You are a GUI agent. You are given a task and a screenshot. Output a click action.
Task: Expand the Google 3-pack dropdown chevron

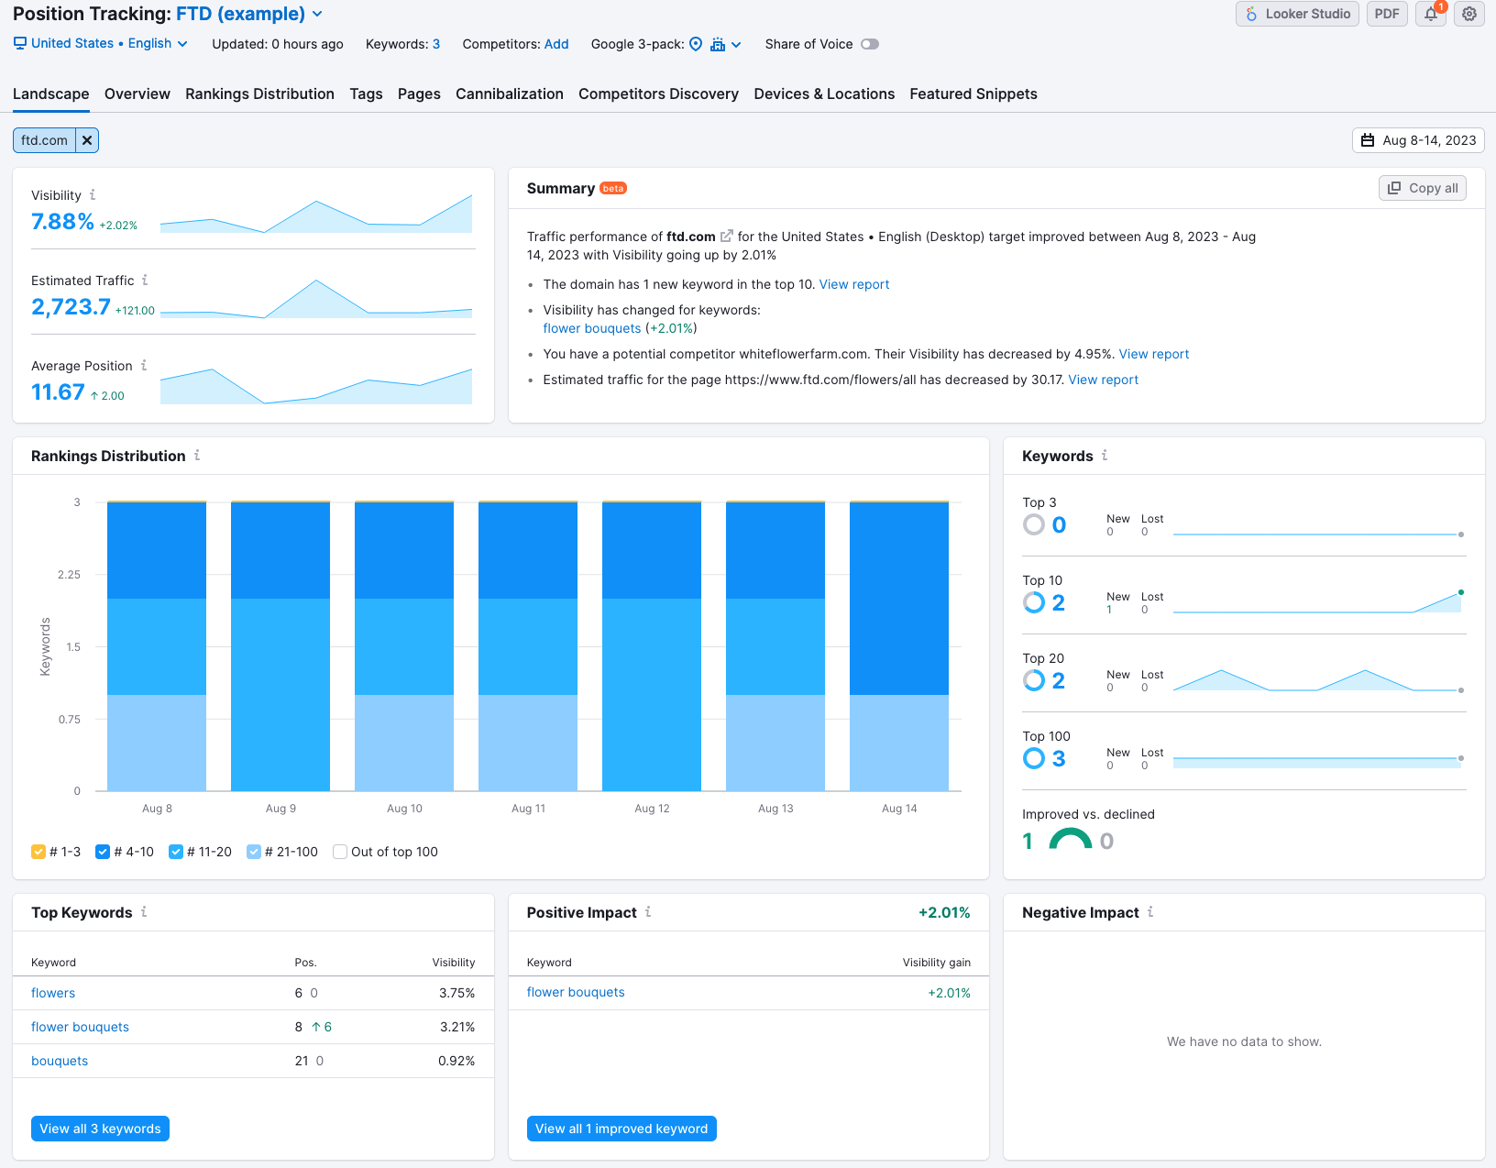pos(736,44)
